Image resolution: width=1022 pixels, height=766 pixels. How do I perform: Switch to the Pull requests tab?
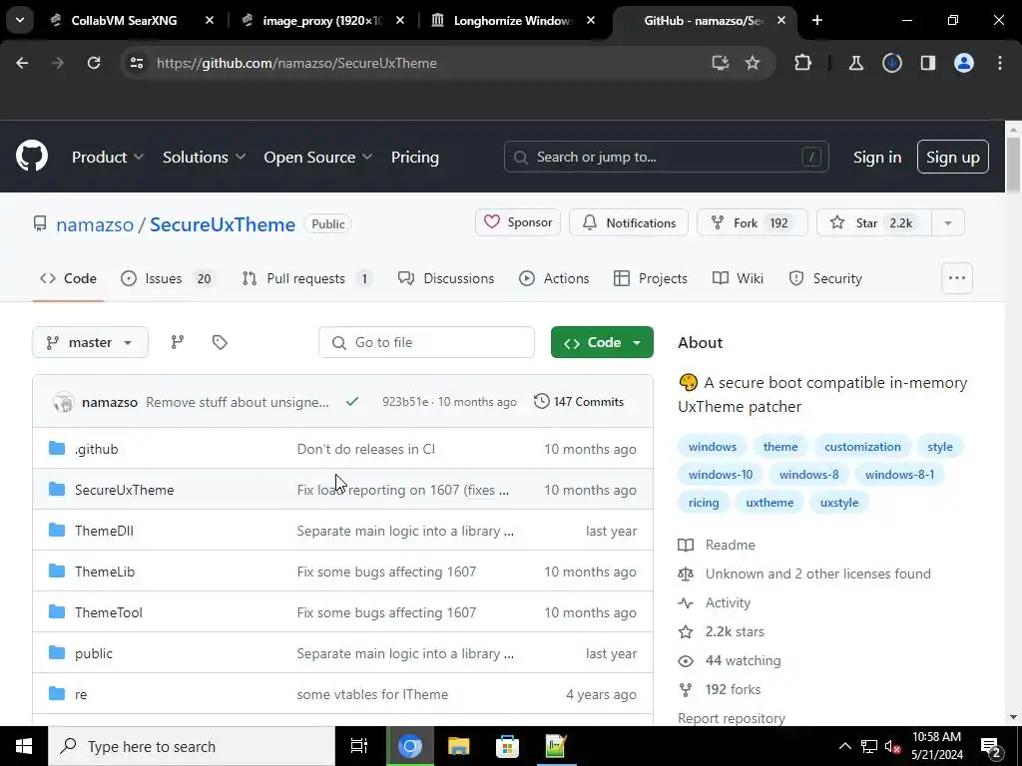click(x=307, y=278)
